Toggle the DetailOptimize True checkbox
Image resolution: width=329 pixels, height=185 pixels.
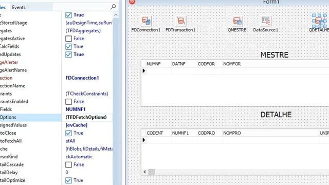point(68,180)
